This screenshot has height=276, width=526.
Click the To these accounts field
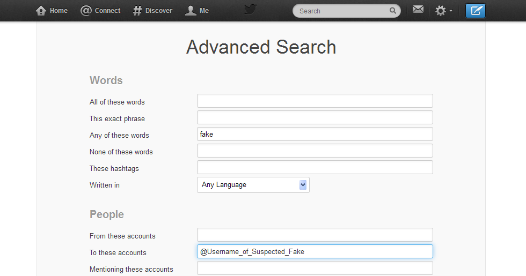click(315, 251)
